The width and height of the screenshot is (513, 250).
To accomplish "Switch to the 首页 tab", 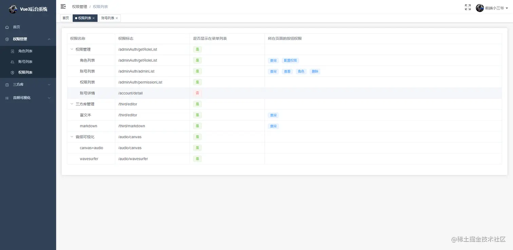I will (x=65, y=18).
